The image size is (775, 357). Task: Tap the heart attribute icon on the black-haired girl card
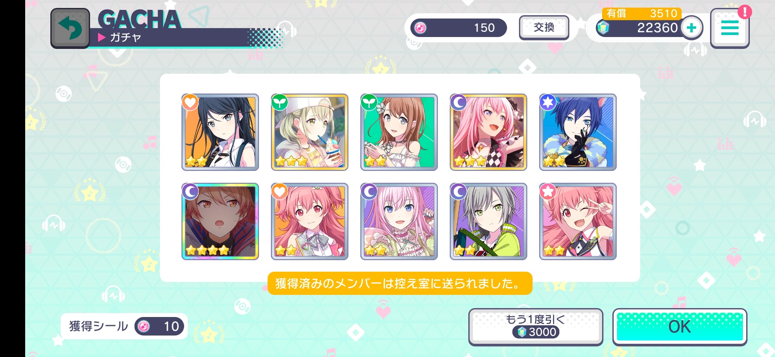(190, 102)
